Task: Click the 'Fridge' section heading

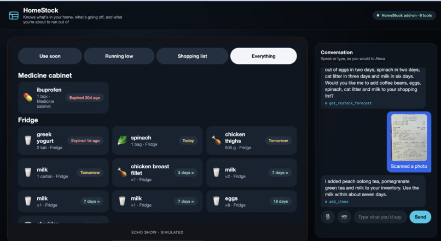Action: pyautogui.click(x=28, y=120)
